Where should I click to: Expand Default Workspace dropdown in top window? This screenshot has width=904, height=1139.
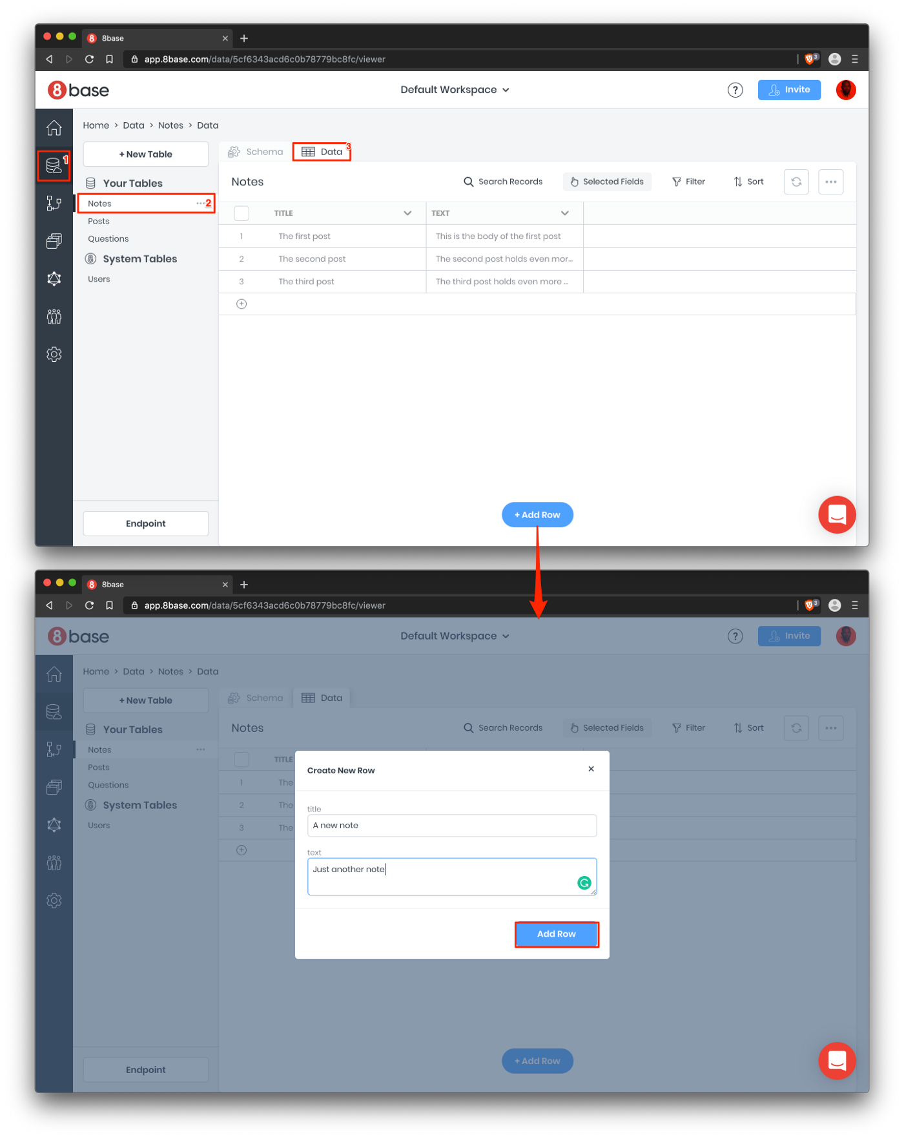(x=455, y=90)
